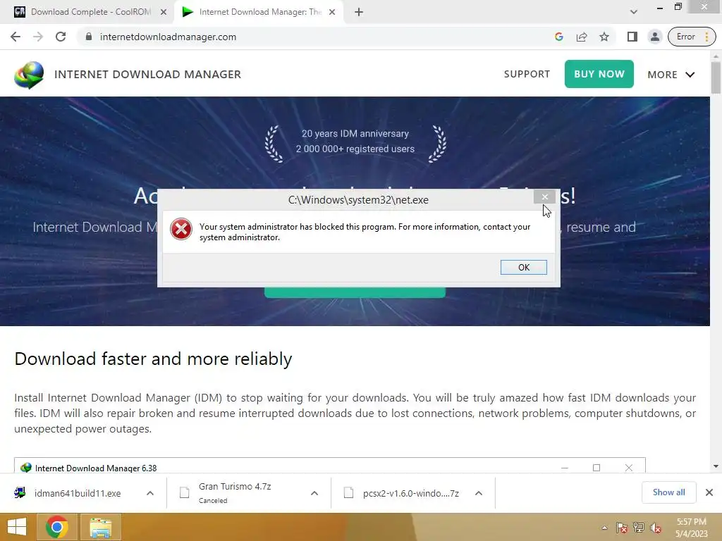Click the green button below the dialog
Viewport: 722px width, 541px height.
coord(355,292)
